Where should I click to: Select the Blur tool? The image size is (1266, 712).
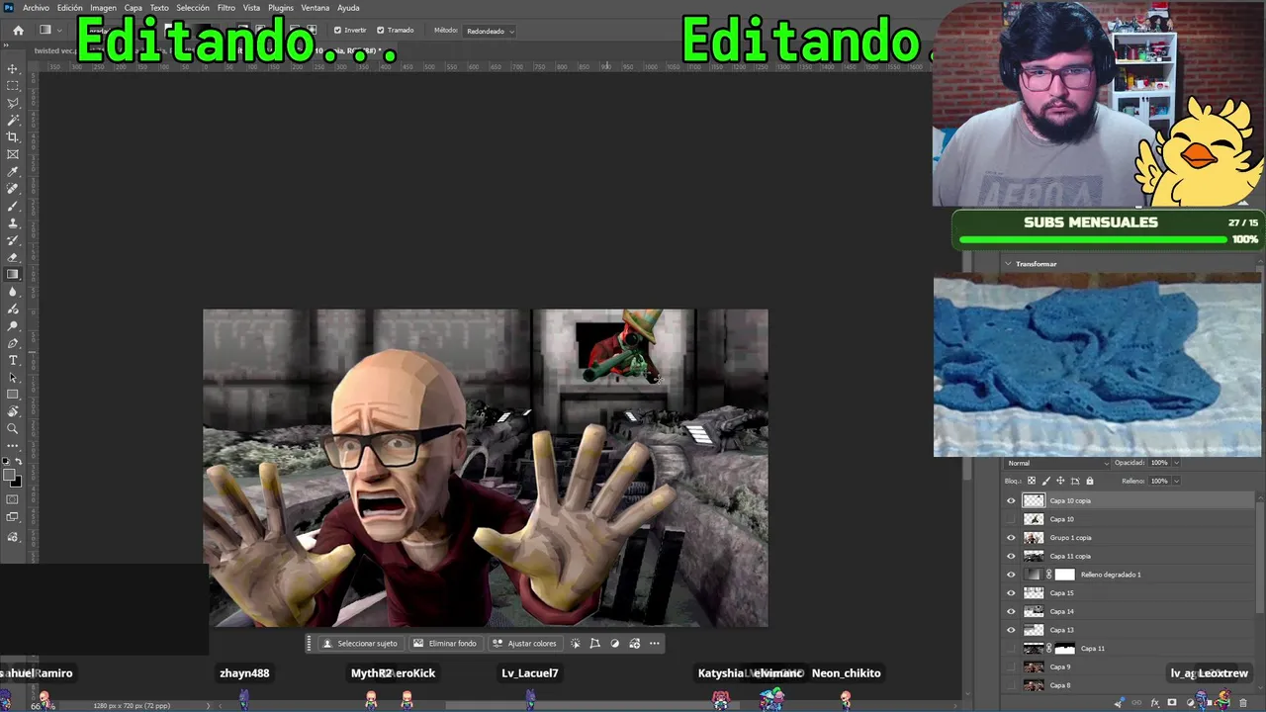tap(13, 292)
